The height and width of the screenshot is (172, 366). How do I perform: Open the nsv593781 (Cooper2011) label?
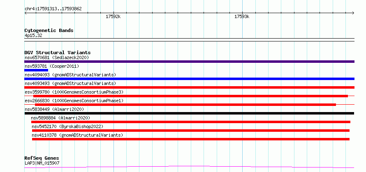(x=52, y=66)
